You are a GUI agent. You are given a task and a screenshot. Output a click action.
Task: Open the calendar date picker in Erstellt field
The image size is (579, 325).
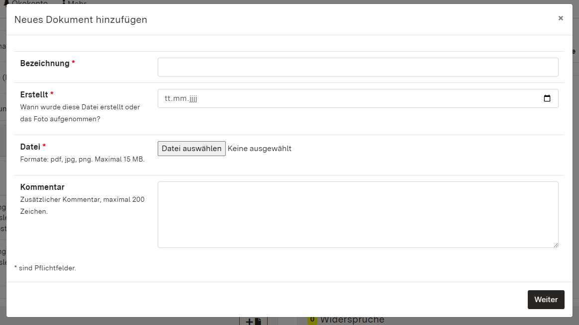[547, 98]
